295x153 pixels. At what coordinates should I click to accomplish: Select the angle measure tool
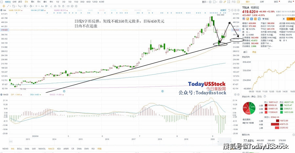(x=51, y=6)
